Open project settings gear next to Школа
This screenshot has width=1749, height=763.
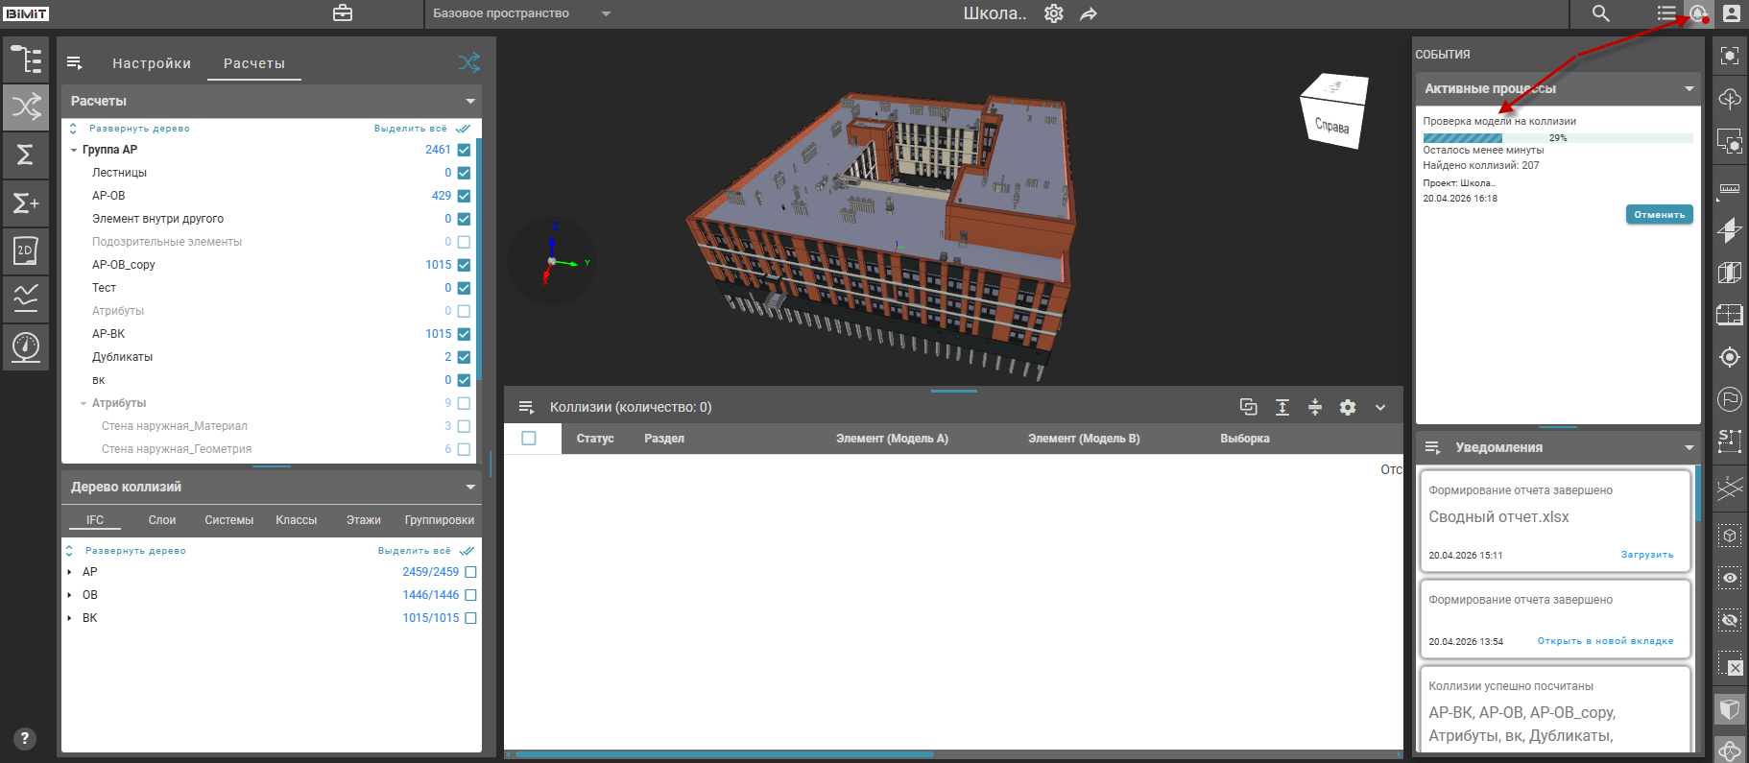coord(1054,13)
